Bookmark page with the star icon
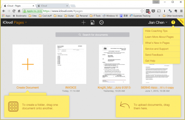Viewport: 185px width, 120px height. (142, 11)
